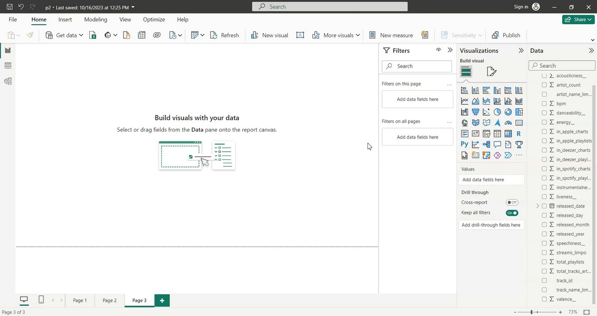Add a Card visual showing 123
This screenshot has height=316, width=597.
point(519,123)
